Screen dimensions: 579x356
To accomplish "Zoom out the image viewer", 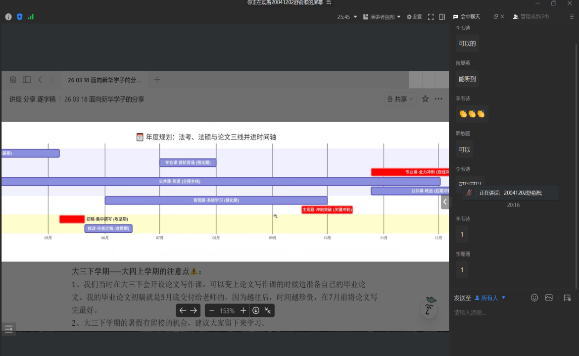I will 212,310.
